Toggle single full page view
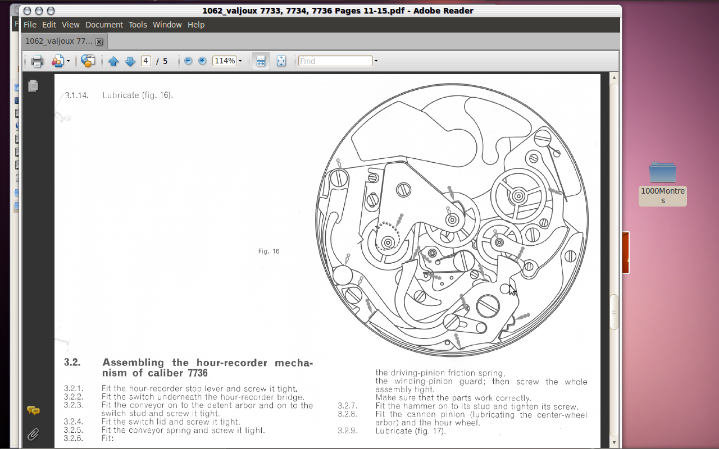 pos(281,61)
